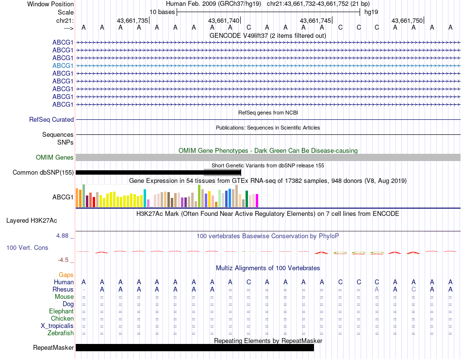Screen dimensions: 461x359
Task: Click the ABCG1 label beside GTEx expression bars
Action: pyautogui.click(x=63, y=197)
